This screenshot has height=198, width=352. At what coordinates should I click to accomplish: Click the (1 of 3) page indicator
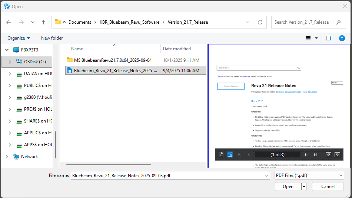(278, 155)
